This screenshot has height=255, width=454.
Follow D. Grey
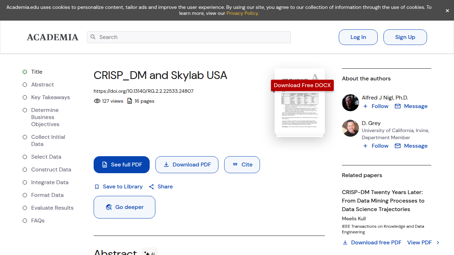pyautogui.click(x=380, y=146)
